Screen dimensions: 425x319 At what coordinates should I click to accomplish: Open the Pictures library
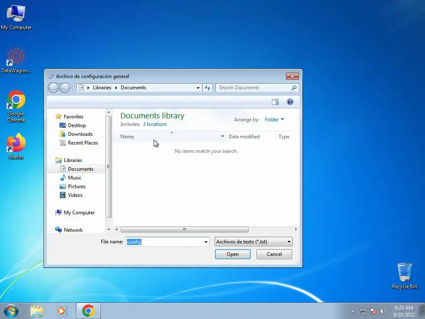tap(76, 186)
